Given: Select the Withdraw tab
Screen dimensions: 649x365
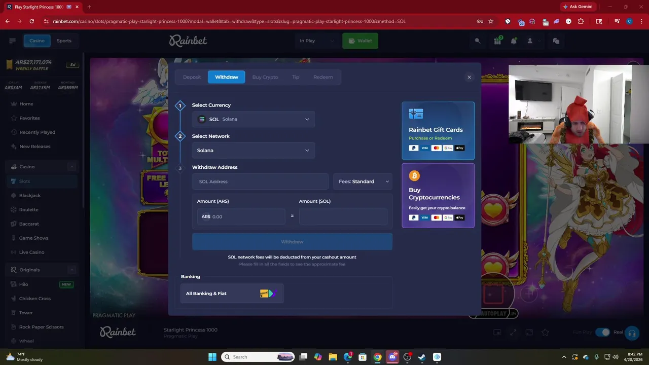Looking at the screenshot, I should 227,77.
